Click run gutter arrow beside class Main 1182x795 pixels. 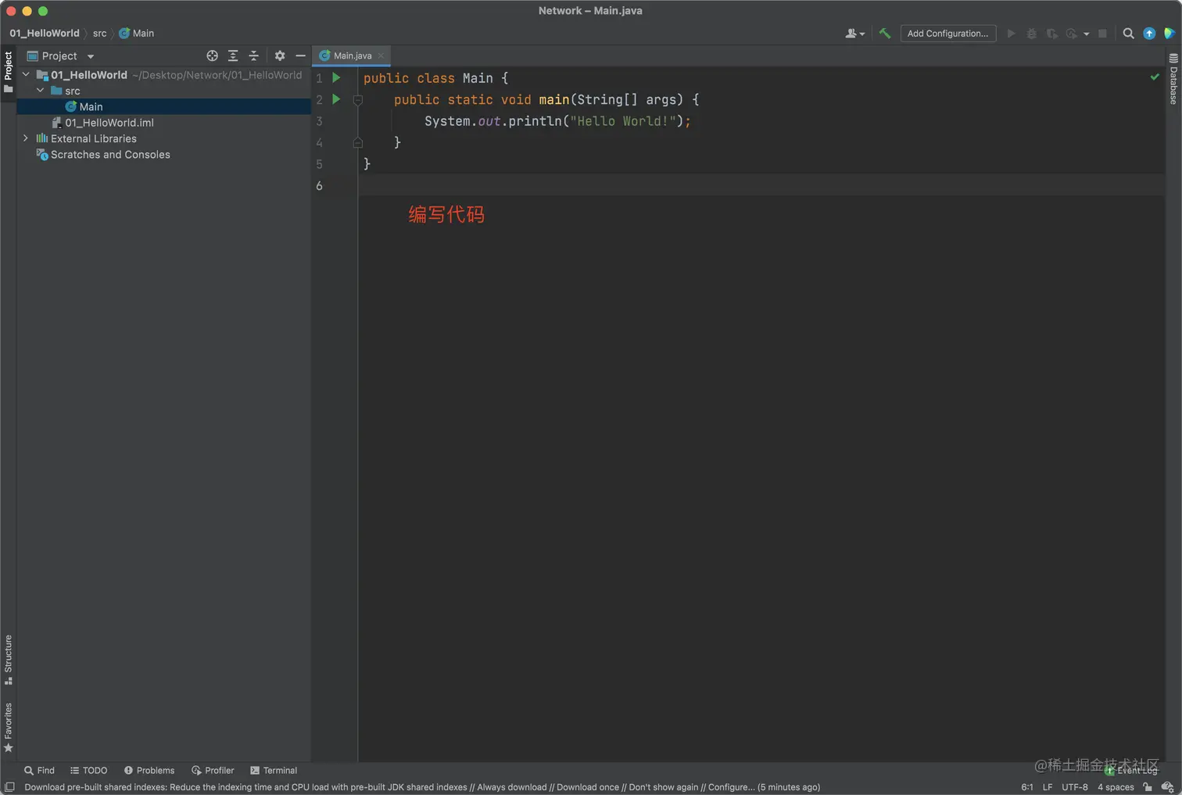(x=336, y=78)
